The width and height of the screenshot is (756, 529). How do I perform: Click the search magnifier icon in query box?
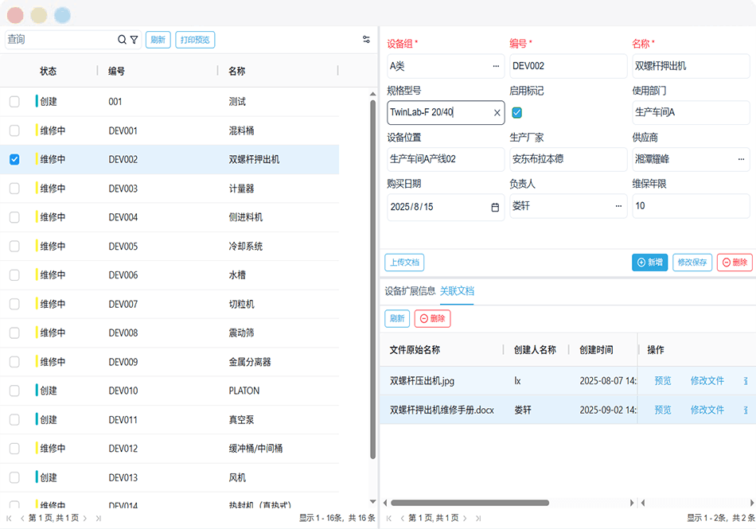[x=122, y=40]
